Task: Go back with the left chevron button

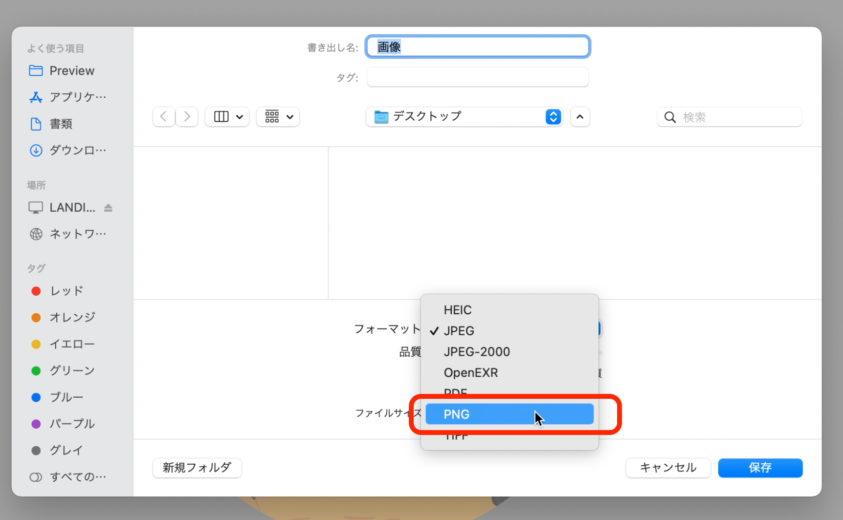Action: [164, 117]
